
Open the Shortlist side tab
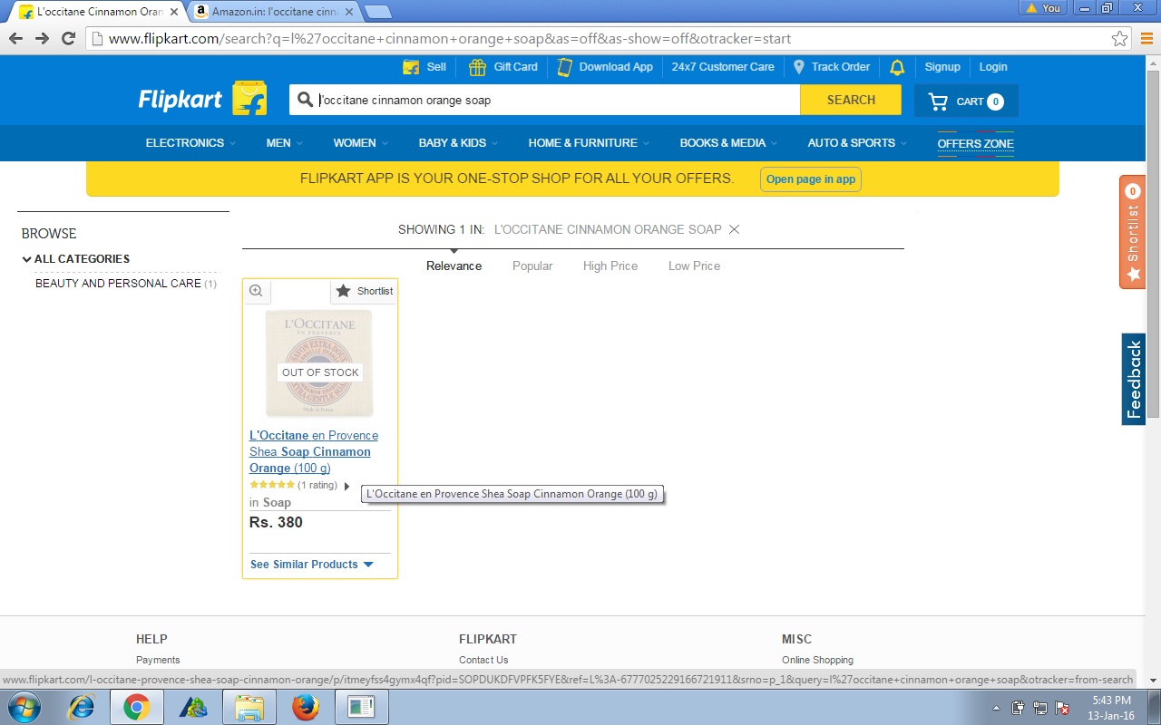[x=1132, y=232]
